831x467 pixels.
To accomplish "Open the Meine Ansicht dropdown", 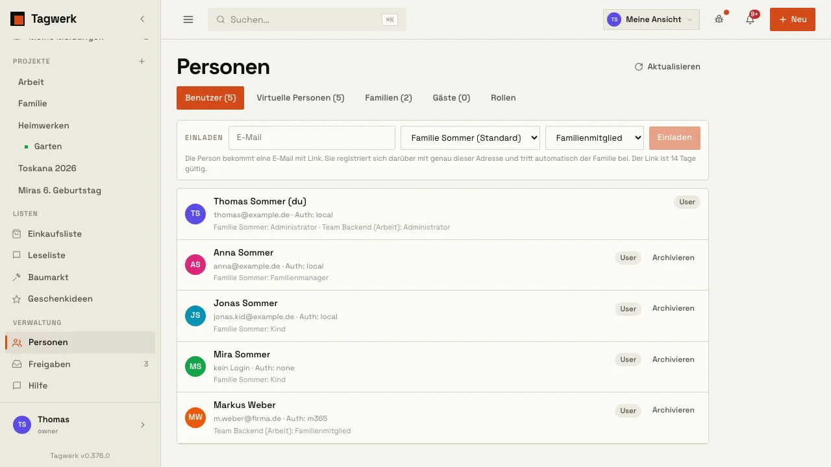I will 651,19.
